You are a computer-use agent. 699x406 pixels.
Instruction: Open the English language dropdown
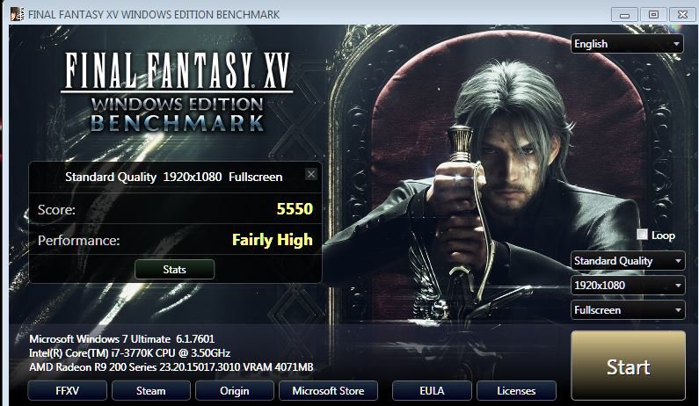pyautogui.click(x=627, y=44)
